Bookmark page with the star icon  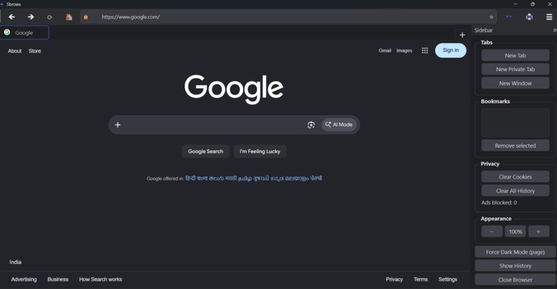pyautogui.click(x=491, y=17)
